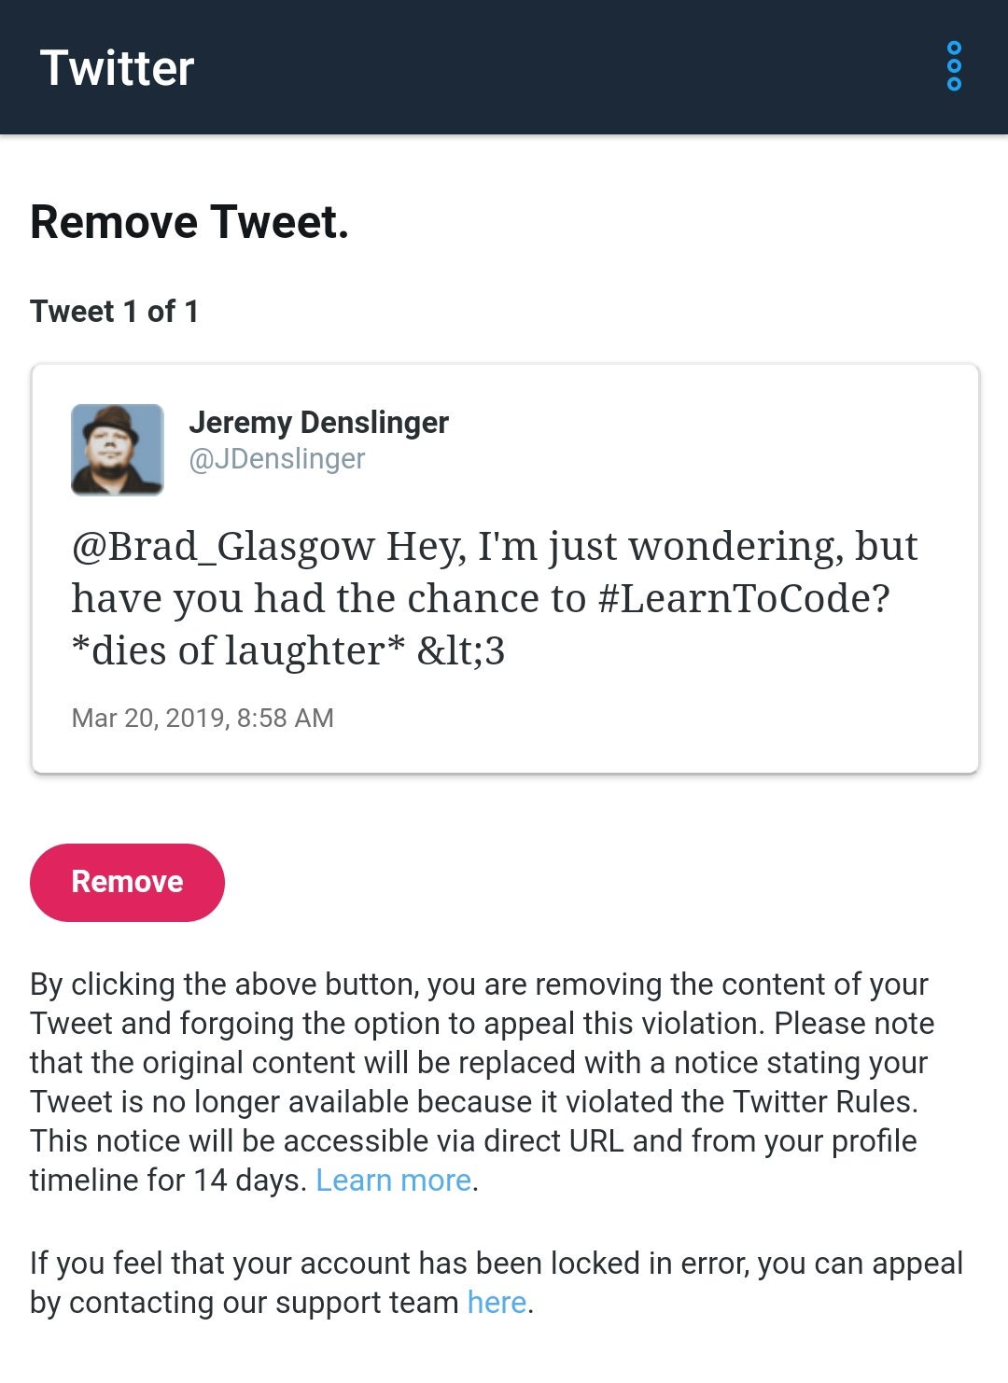Select the Tweet 1 of 1 label

pyautogui.click(x=114, y=312)
